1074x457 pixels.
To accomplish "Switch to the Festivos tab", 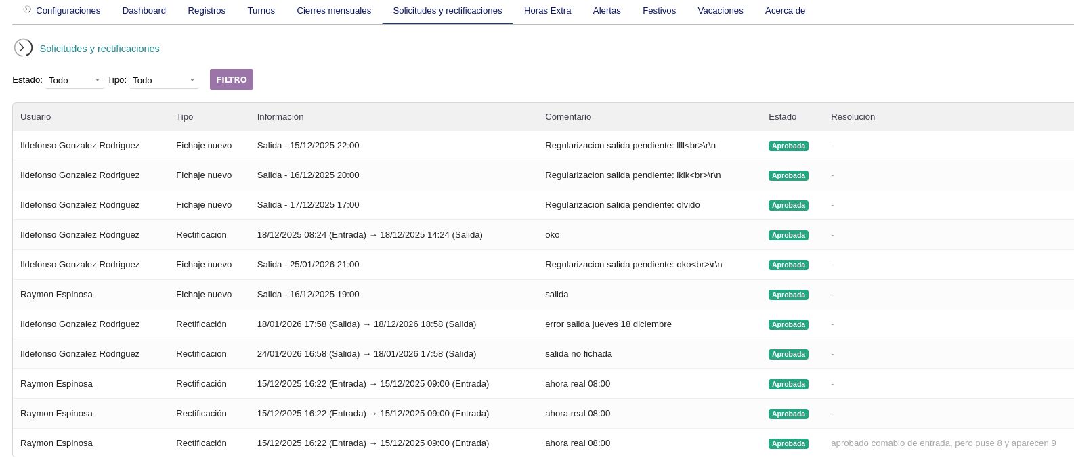I will point(659,11).
